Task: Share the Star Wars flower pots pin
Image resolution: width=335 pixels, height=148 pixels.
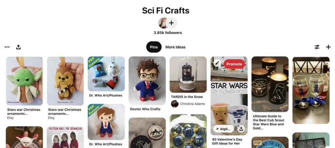Action: pos(241,129)
